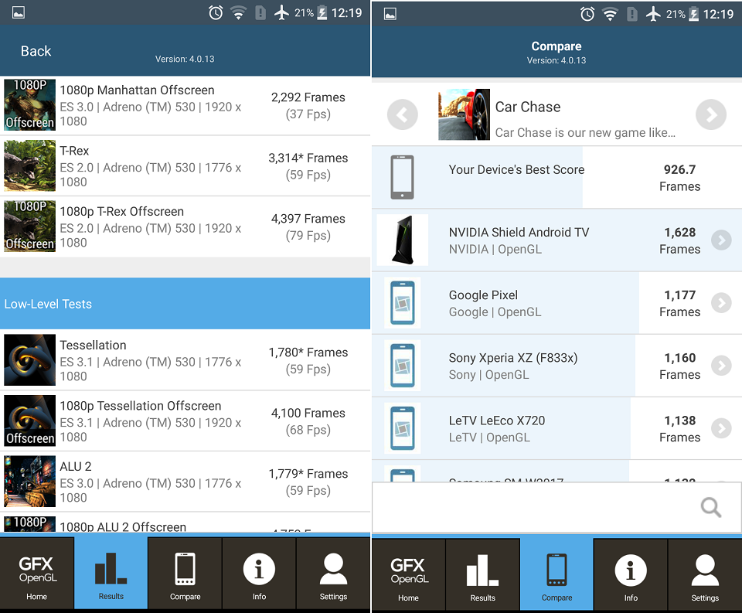The height and width of the screenshot is (613, 742).
Task: Click the alarm icon in left status bar
Action: (216, 13)
